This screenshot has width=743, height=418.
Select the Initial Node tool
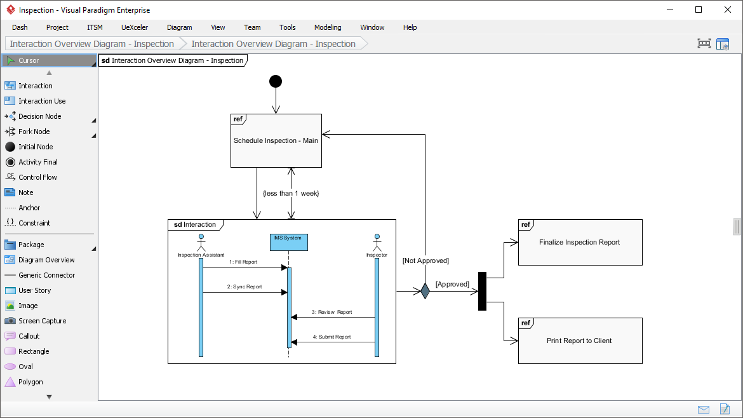point(35,147)
